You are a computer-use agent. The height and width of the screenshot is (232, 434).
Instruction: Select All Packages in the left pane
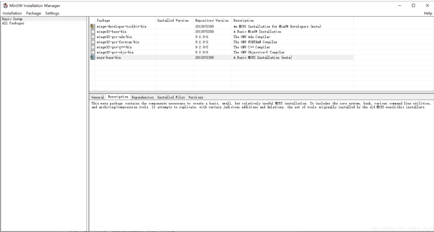pos(13,24)
